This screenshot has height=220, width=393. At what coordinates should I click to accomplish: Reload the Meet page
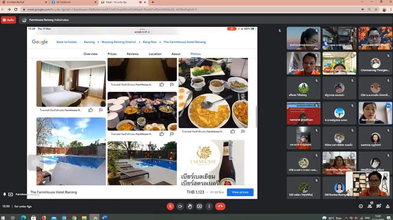(x=16, y=10)
